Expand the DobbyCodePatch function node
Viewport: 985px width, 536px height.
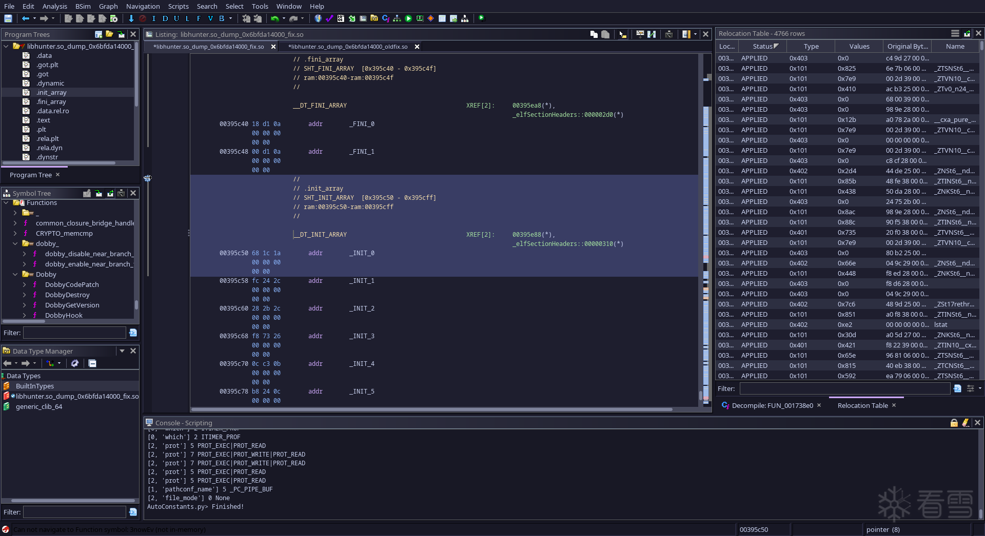(x=25, y=285)
